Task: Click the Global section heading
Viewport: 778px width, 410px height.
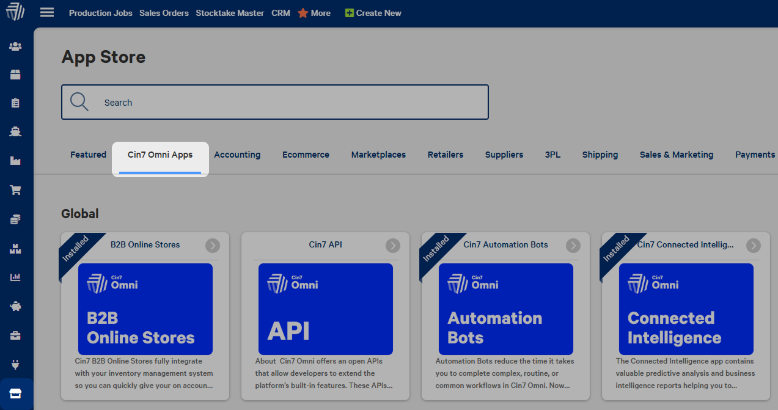Action: click(80, 214)
